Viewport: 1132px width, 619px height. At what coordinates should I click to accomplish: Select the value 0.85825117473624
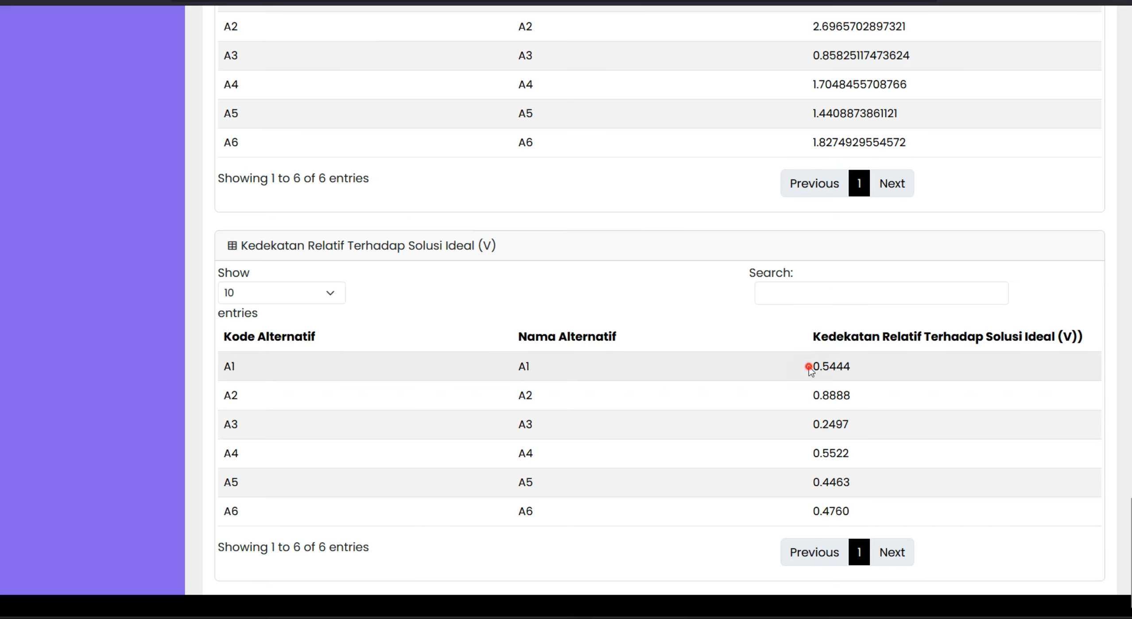tap(861, 55)
